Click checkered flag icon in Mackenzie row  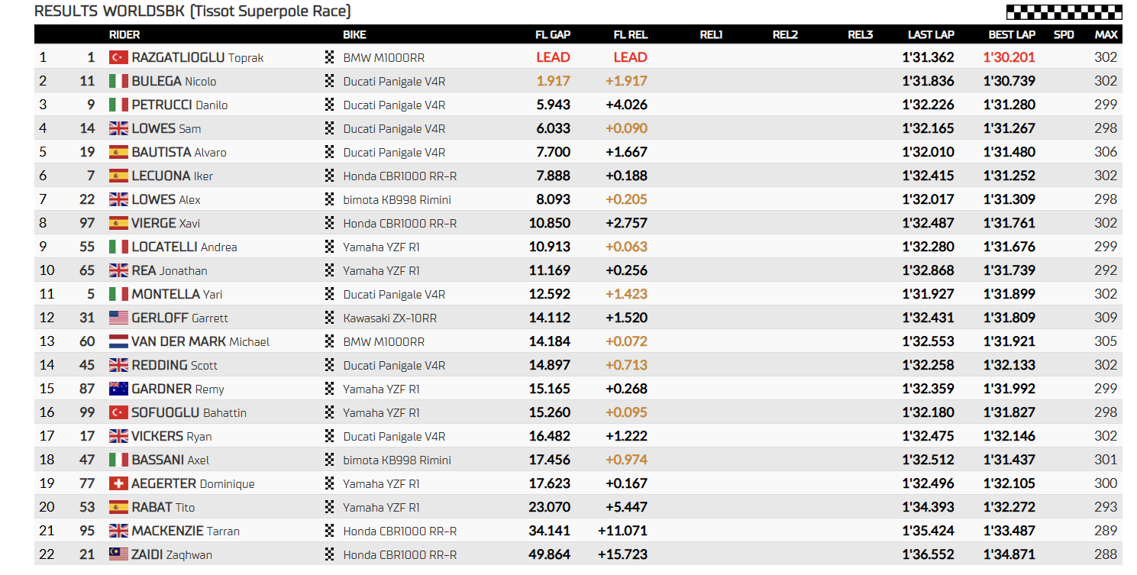click(x=330, y=531)
